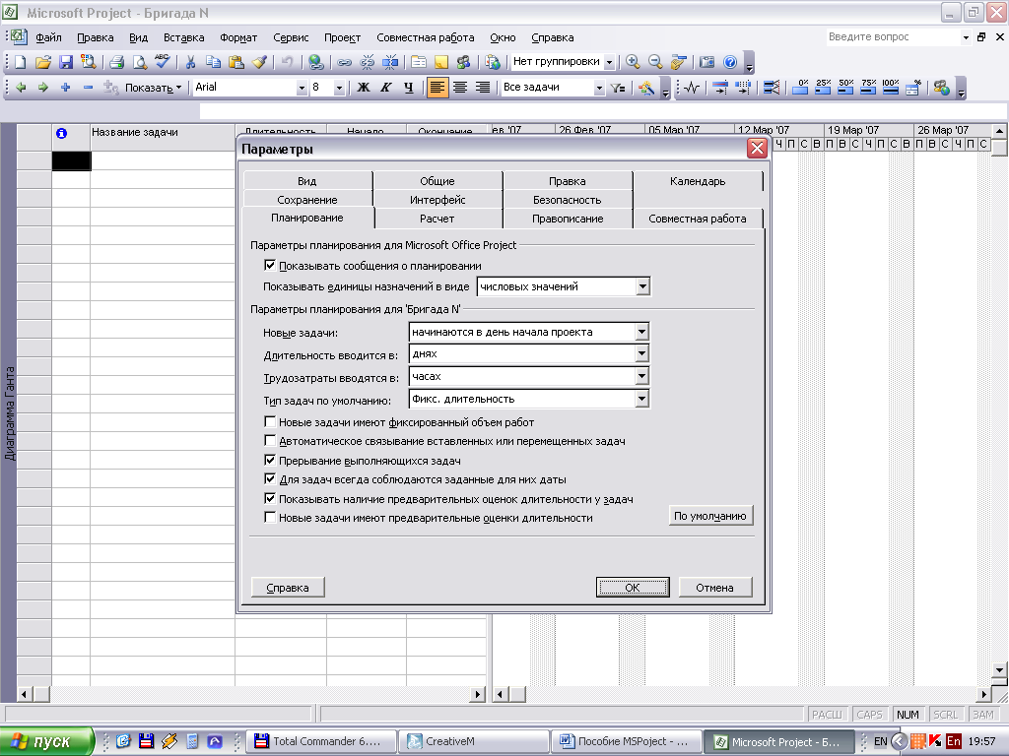Switch to the 'Расчет' tab
The height and width of the screenshot is (756, 1009).
pyautogui.click(x=437, y=219)
